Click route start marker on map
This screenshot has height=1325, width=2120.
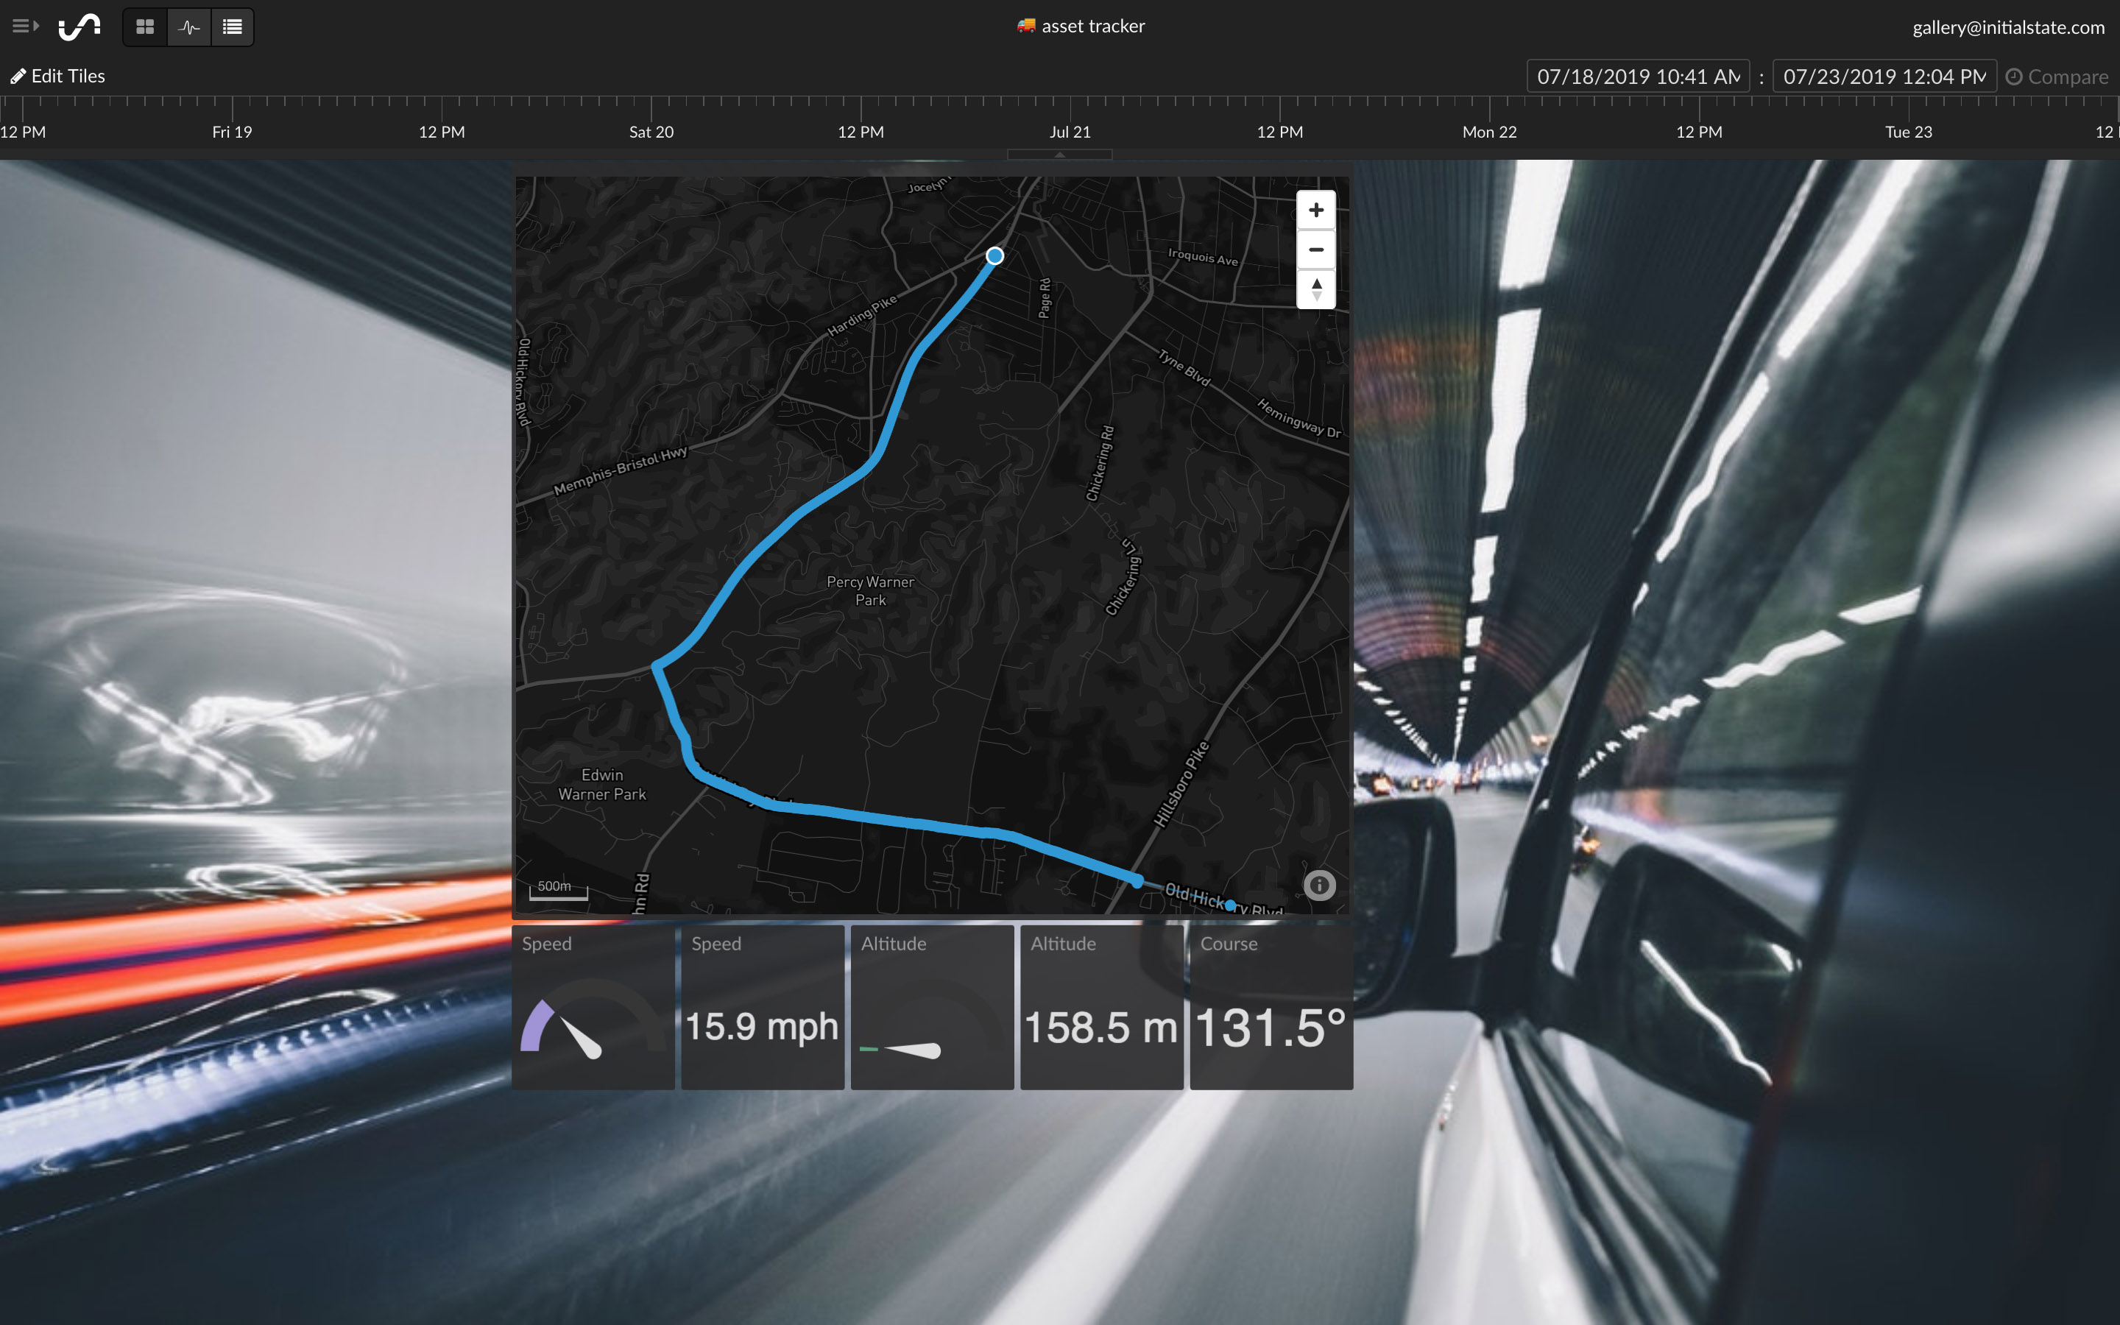click(994, 256)
